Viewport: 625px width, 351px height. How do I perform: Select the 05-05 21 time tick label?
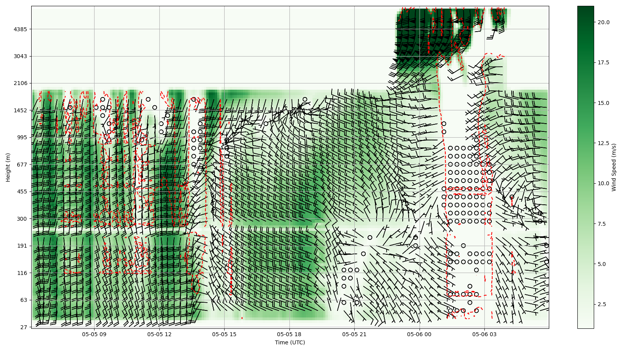pyautogui.click(x=354, y=334)
